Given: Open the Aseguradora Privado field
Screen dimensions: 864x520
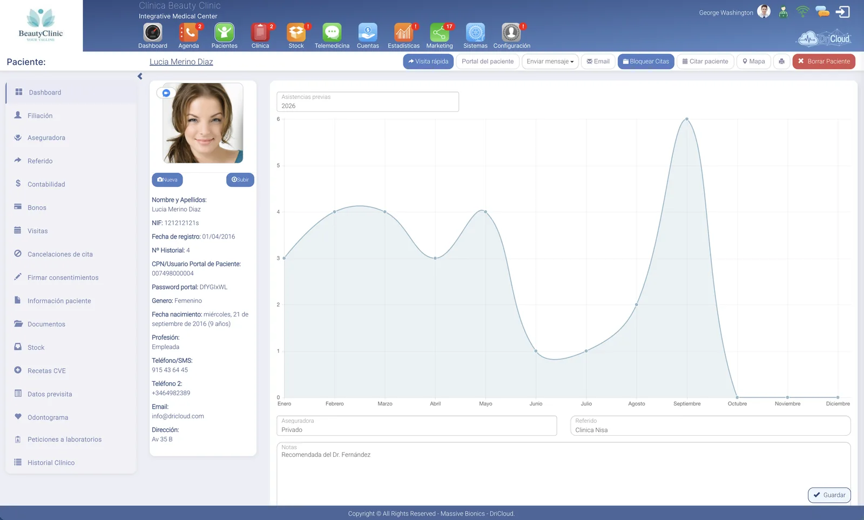Looking at the screenshot, I should click(416, 426).
